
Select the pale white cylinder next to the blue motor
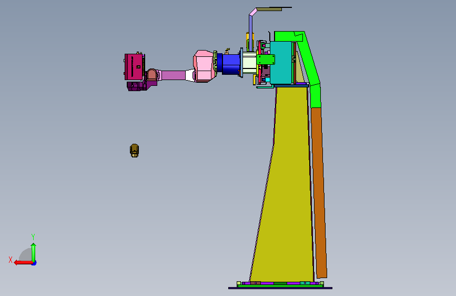pyautogui.click(x=249, y=62)
